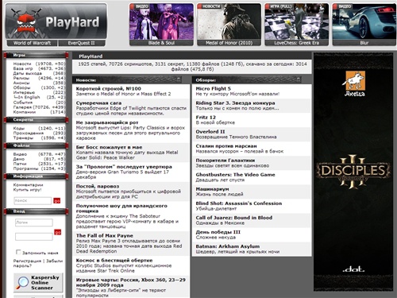
Task: Focus the поиск search input field
Action: [33, 200]
